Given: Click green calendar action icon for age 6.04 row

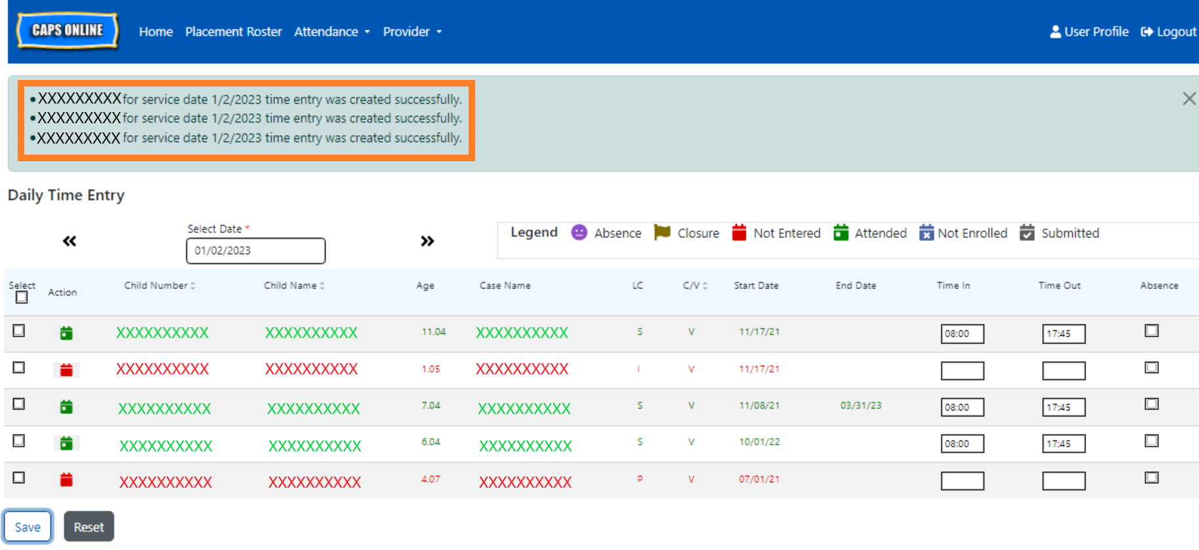Looking at the screenshot, I should tap(66, 443).
